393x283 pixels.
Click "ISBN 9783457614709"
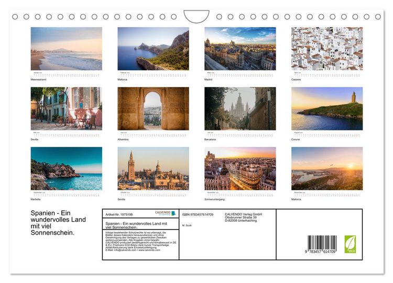click(198, 214)
